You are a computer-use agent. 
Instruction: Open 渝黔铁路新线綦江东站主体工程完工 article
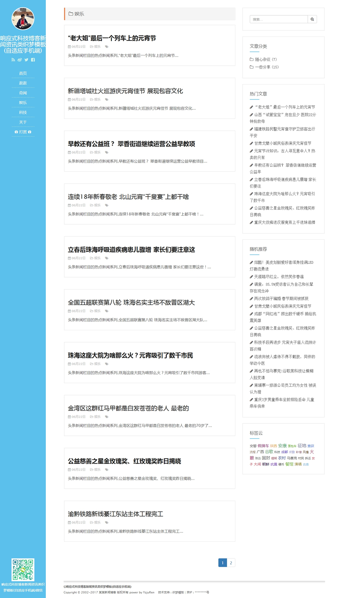(x=115, y=514)
